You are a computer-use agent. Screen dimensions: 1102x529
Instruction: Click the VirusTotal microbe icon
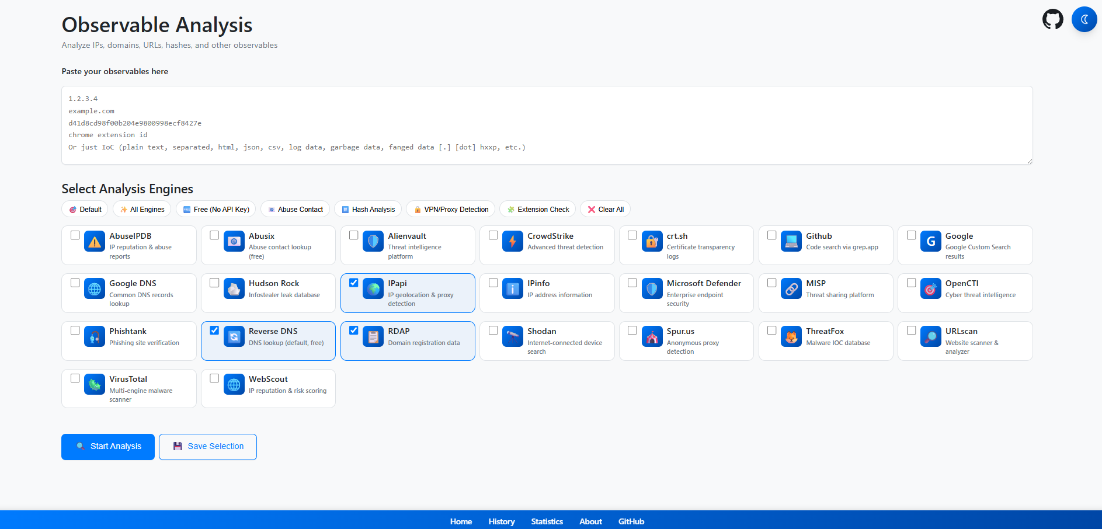(x=95, y=384)
